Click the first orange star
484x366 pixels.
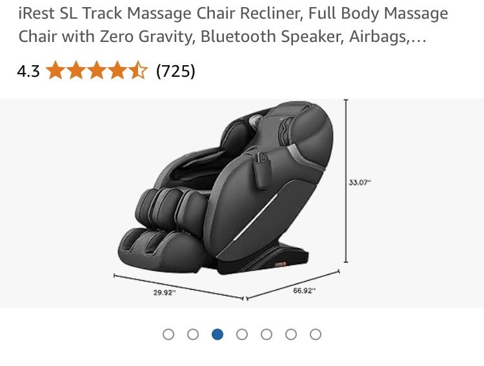tap(56, 70)
